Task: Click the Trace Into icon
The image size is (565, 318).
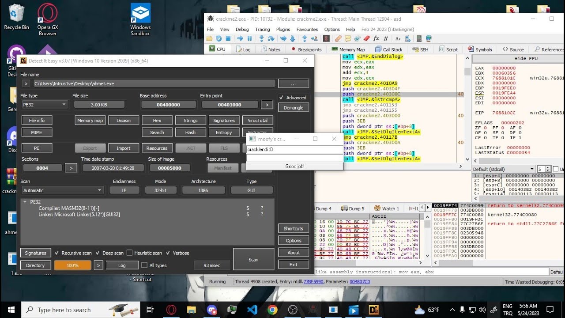Action: coord(283,38)
